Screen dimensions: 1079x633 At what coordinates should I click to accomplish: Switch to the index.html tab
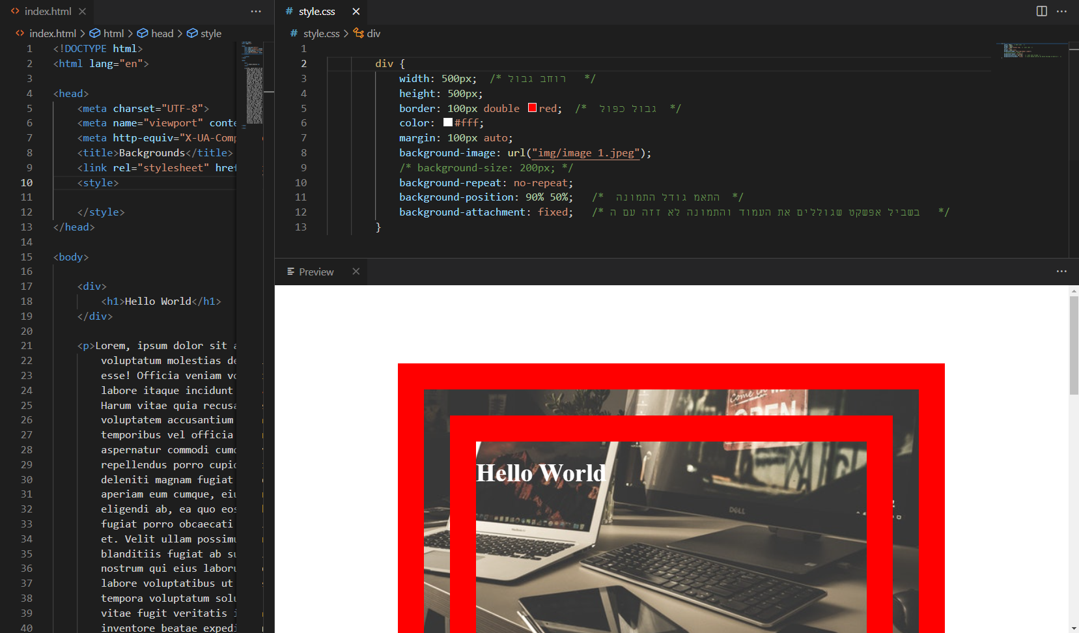tap(48, 11)
